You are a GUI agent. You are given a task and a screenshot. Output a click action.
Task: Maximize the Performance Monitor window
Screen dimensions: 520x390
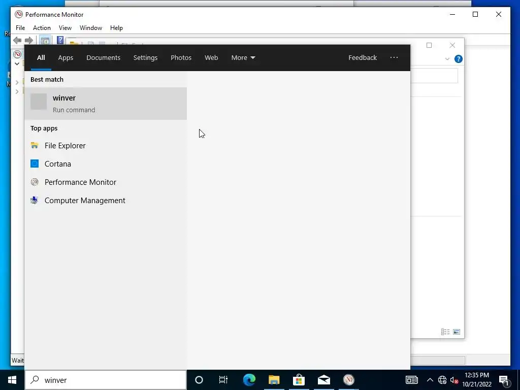click(x=475, y=14)
